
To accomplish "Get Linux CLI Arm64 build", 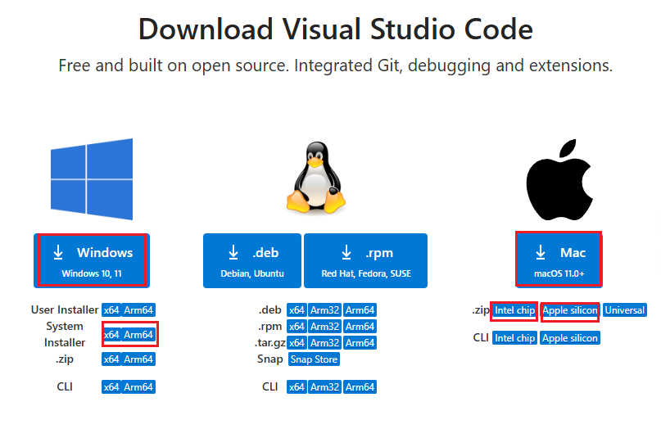I will (360, 387).
